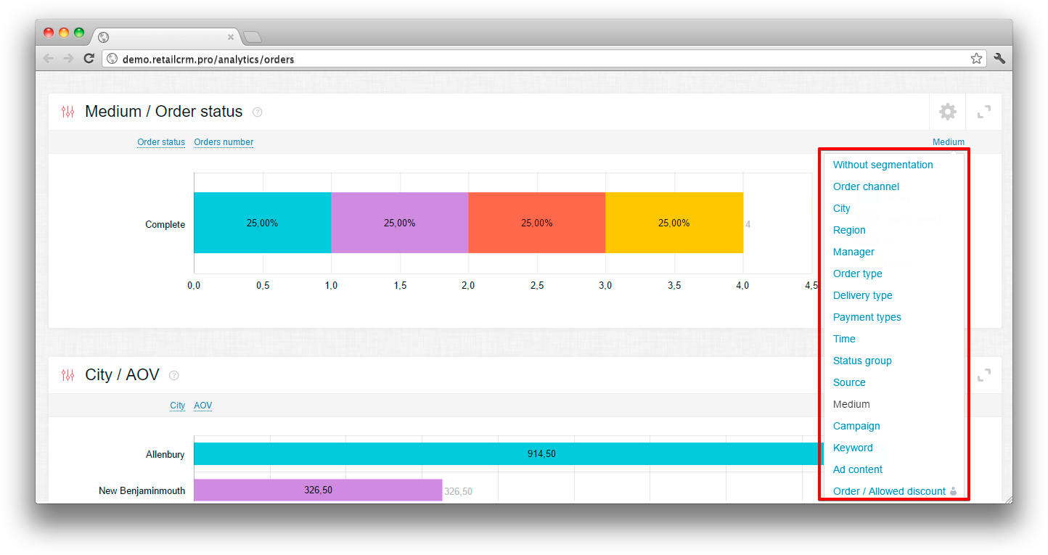Click the cyan 25,00% bar segment
Image resolution: width=1048 pixels, height=555 pixels.
(262, 223)
